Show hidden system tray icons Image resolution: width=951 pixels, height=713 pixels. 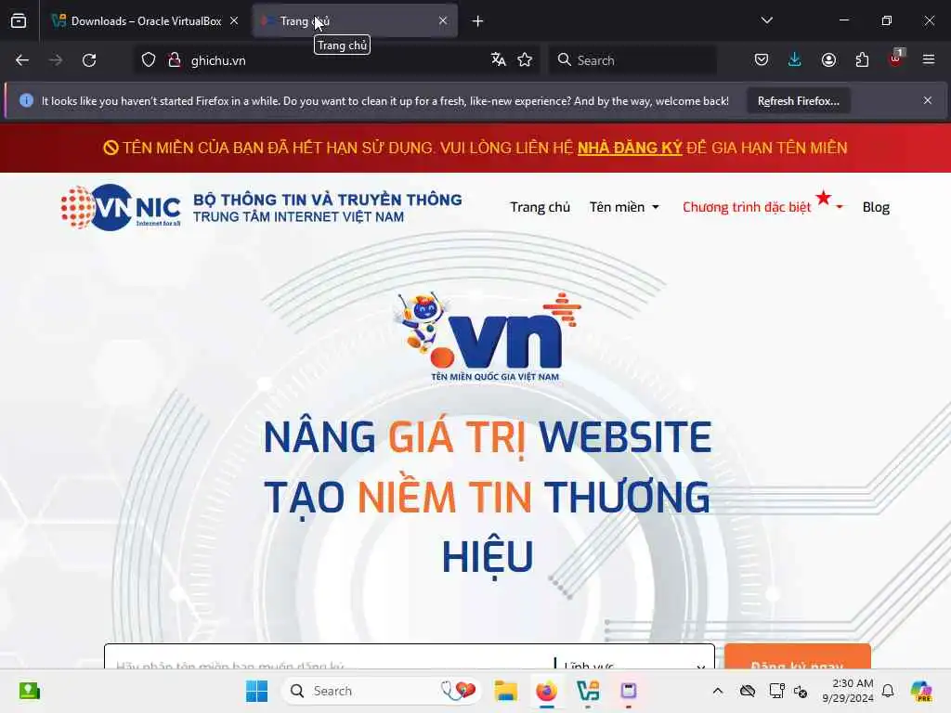tap(718, 691)
